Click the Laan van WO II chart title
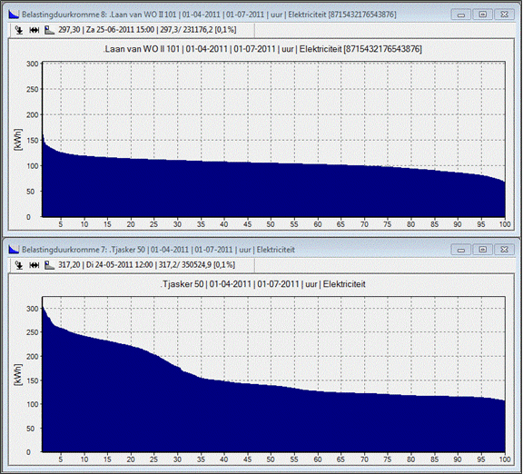This screenshot has width=523, height=474. [262, 49]
